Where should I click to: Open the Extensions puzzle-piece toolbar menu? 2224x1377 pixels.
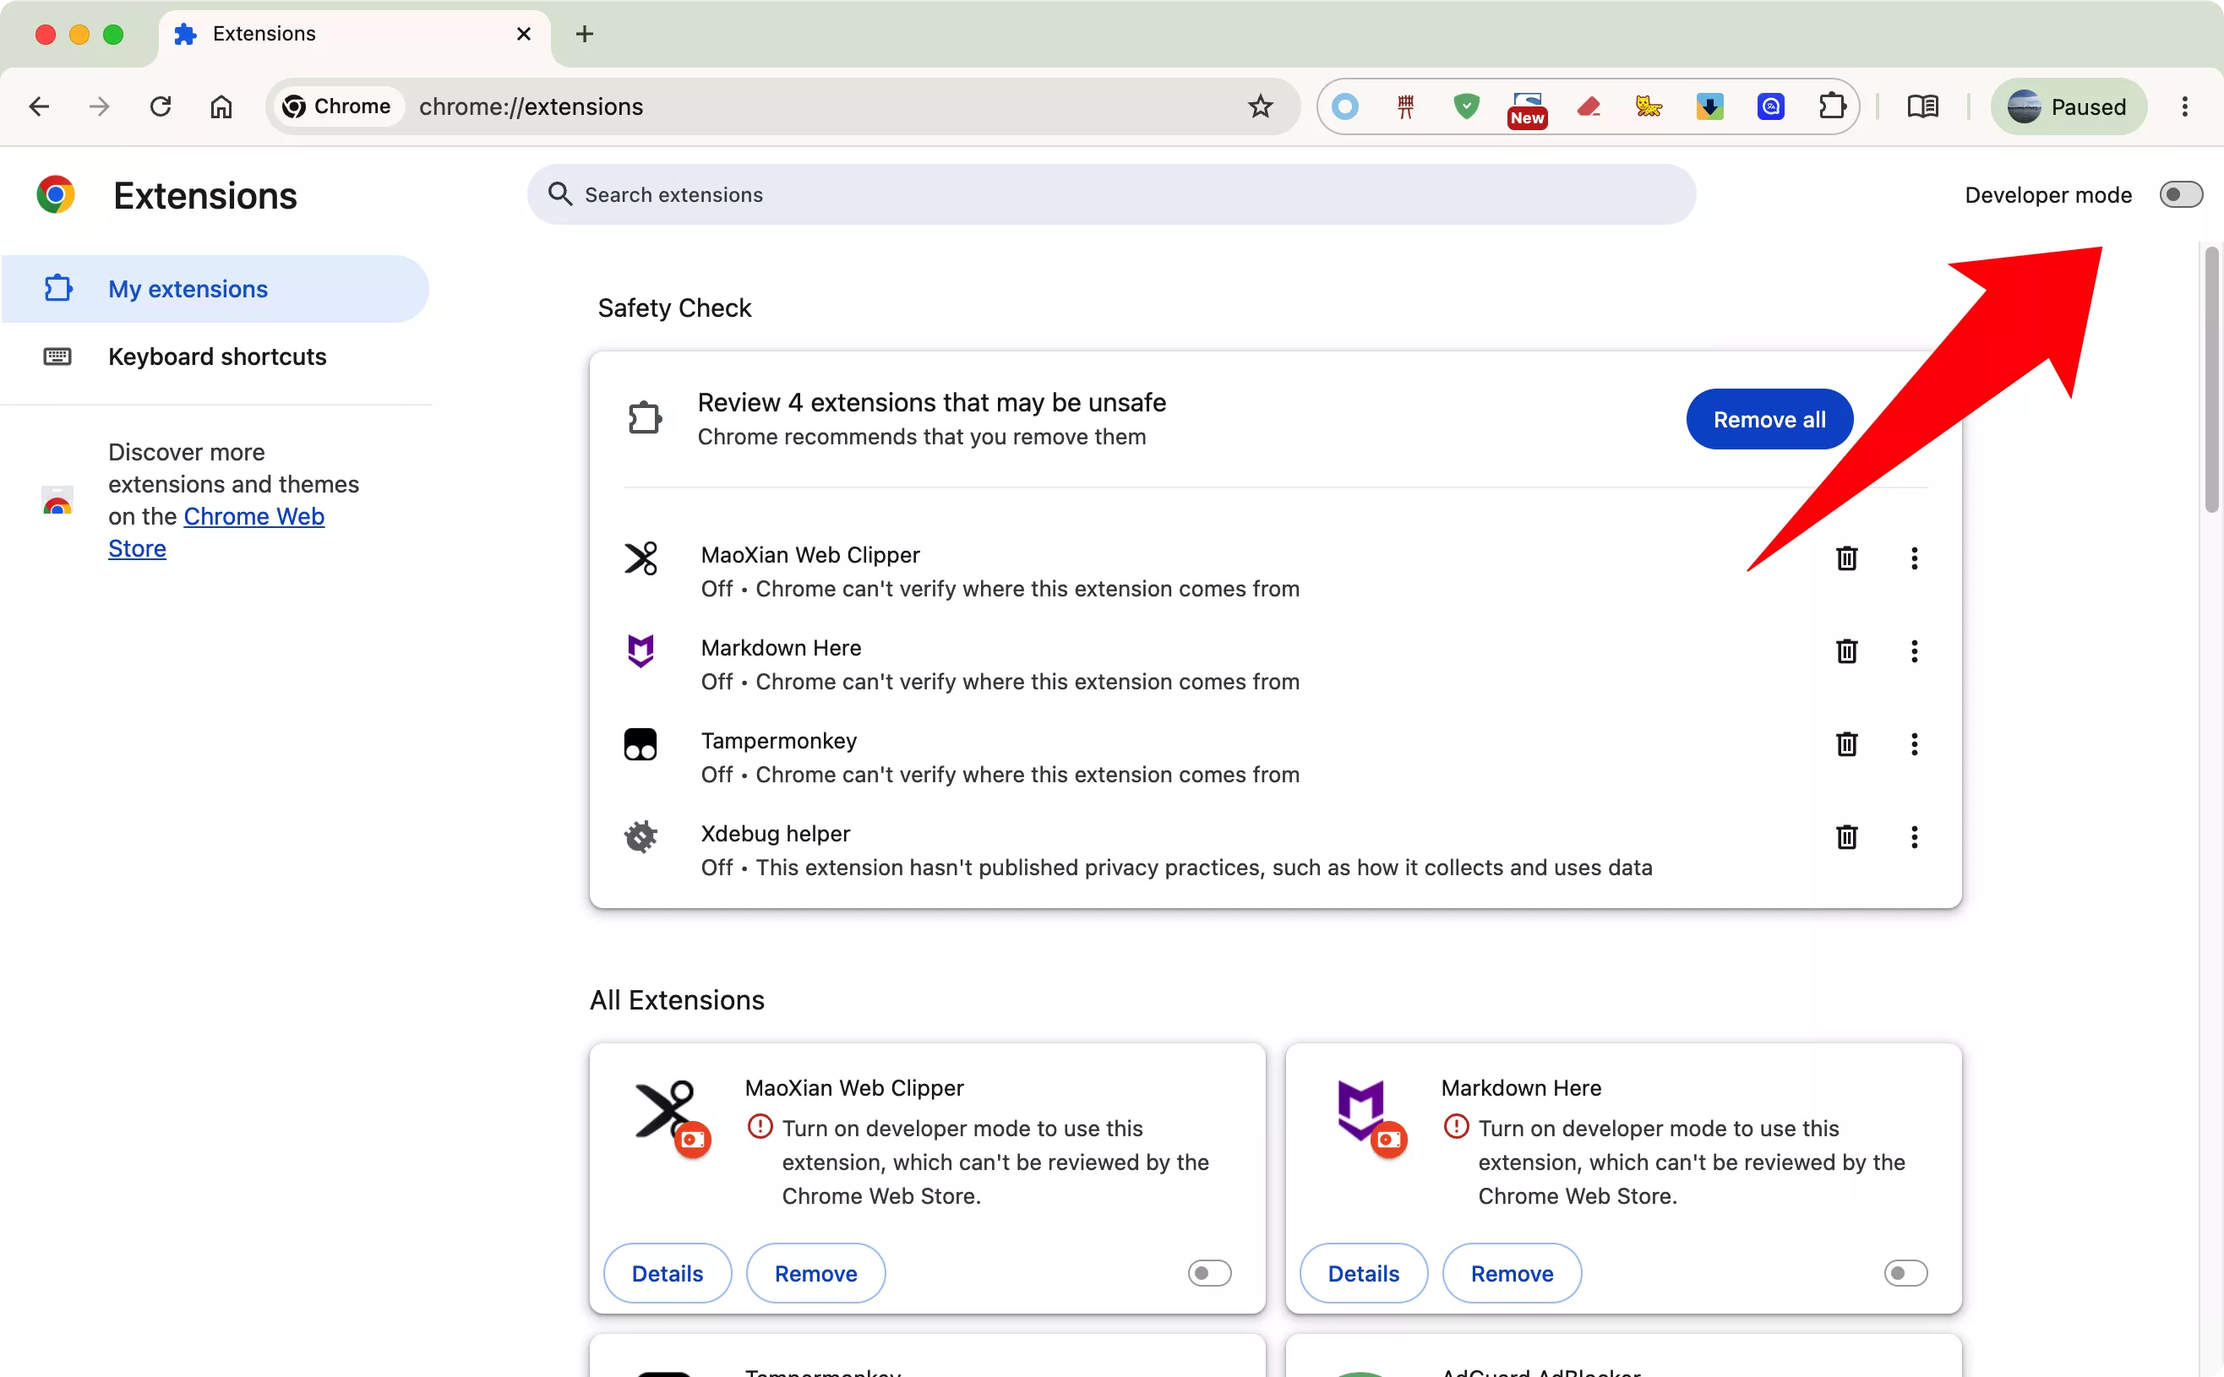click(1831, 106)
